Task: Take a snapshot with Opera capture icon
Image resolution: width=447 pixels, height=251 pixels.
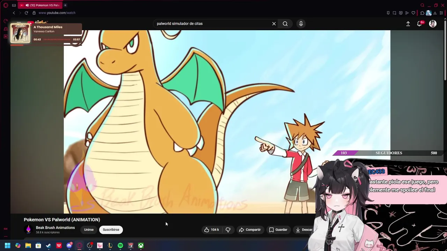Action: [394, 13]
